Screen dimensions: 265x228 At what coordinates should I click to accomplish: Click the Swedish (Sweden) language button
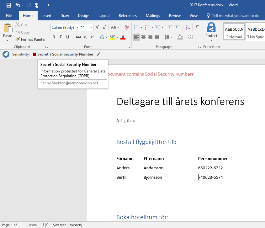(67, 225)
